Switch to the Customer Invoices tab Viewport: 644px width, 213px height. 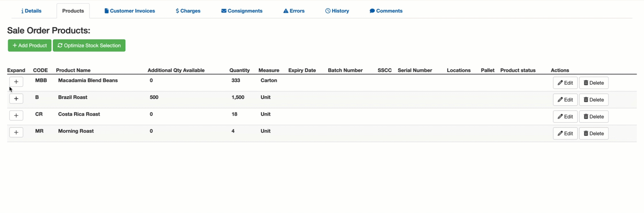pyautogui.click(x=130, y=11)
